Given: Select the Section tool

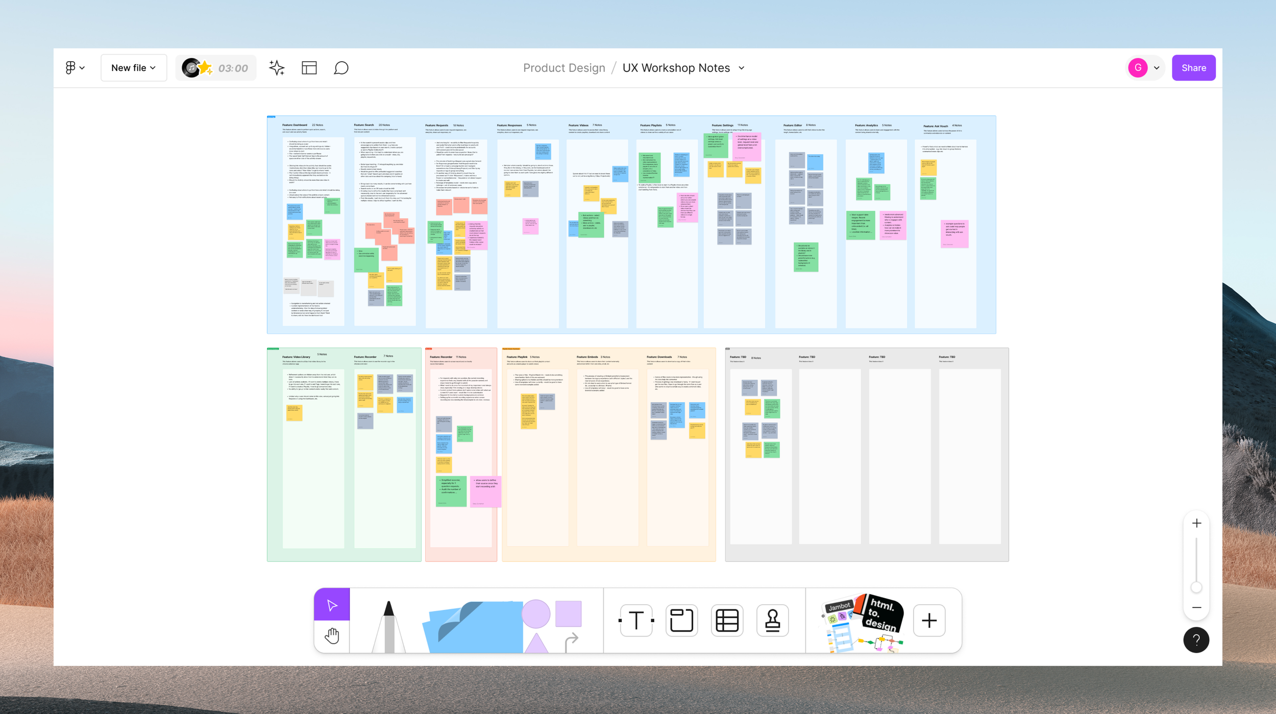Looking at the screenshot, I should (681, 621).
